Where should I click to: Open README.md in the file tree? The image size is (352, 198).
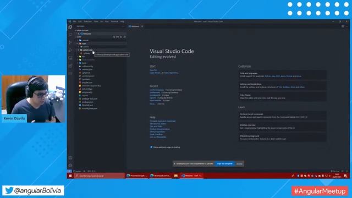87,105
